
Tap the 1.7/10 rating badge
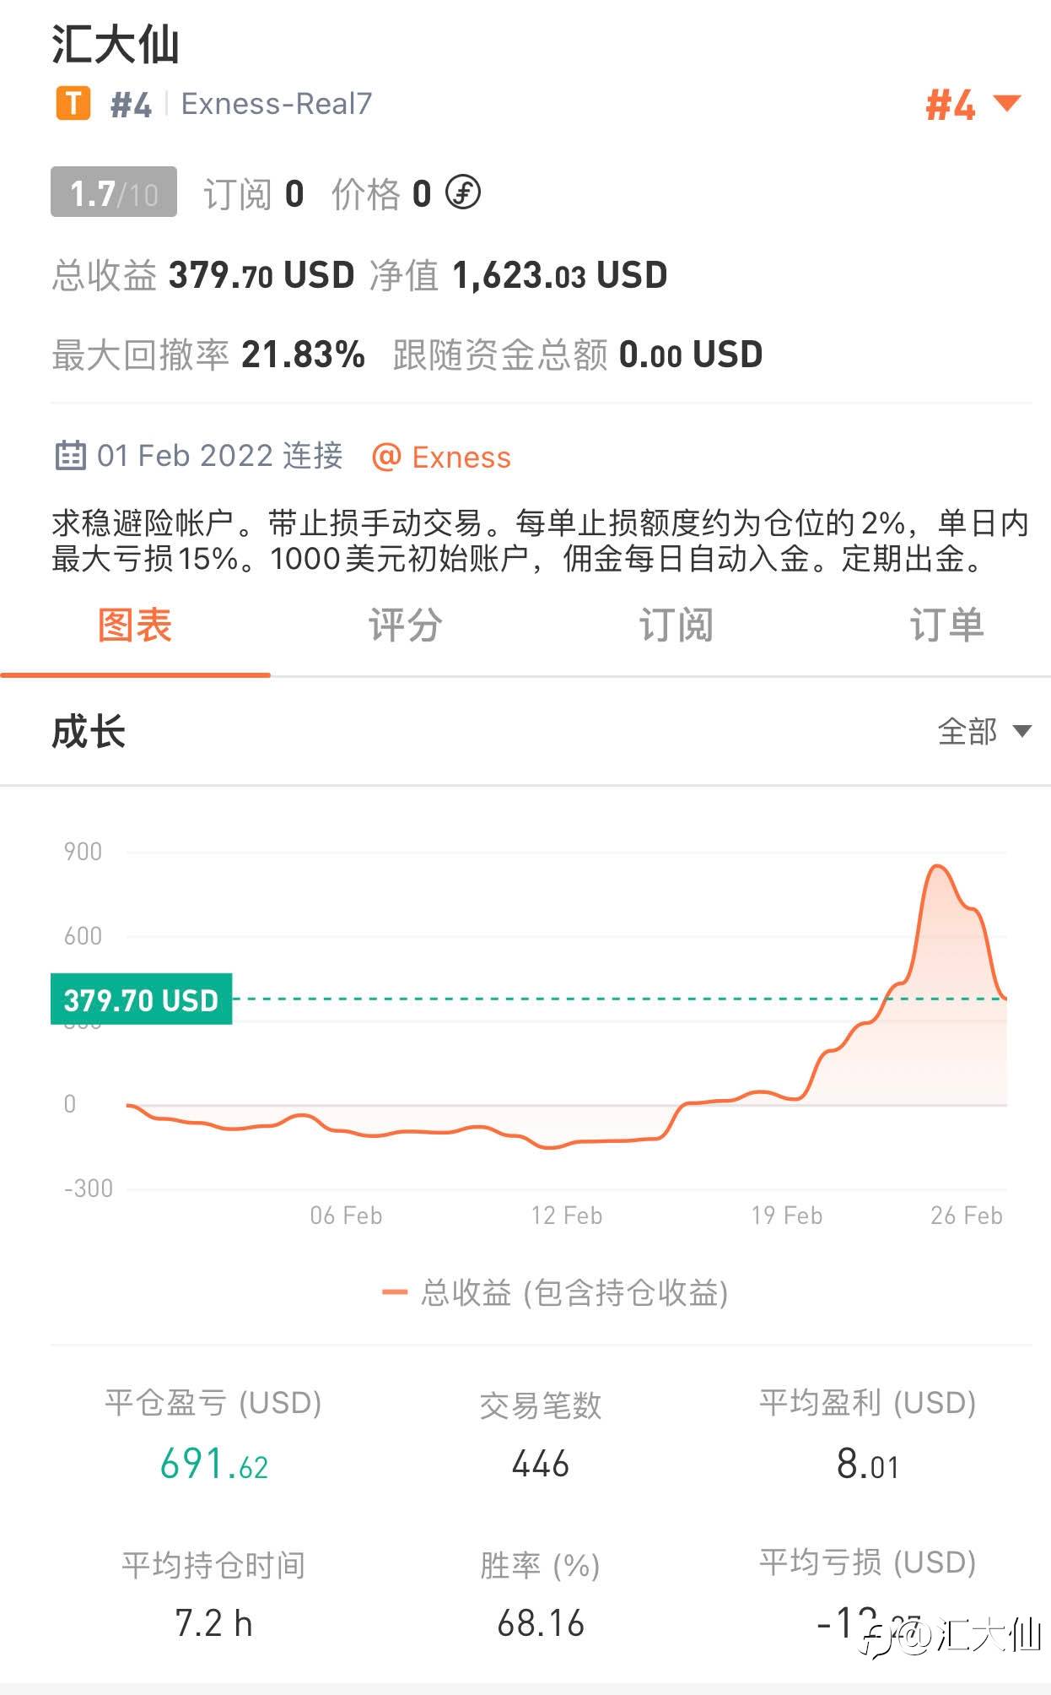pos(114,192)
